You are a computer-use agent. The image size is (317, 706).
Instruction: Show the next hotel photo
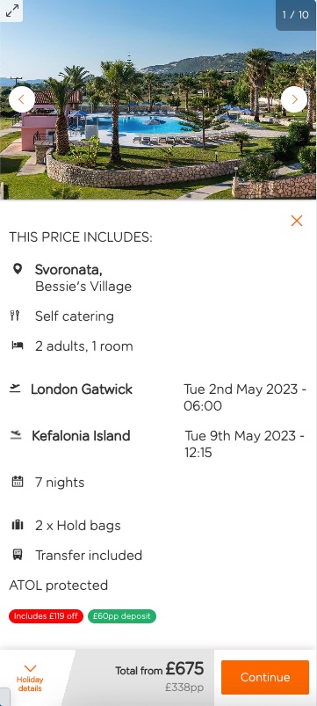[294, 99]
